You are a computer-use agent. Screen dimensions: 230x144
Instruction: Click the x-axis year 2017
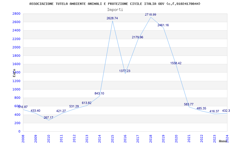pos(138,139)
